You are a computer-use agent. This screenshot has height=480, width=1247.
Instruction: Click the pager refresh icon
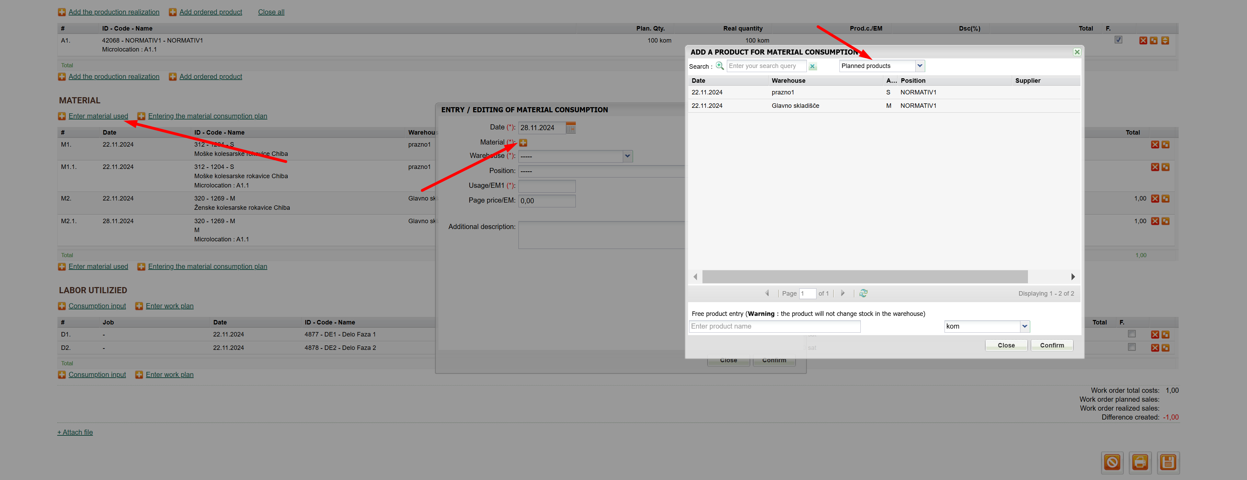tap(863, 293)
